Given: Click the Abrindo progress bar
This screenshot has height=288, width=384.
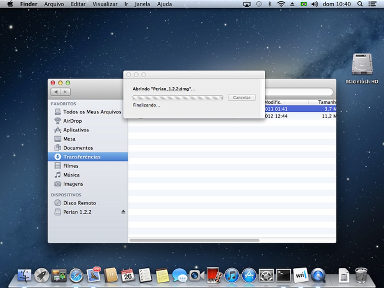Looking at the screenshot, I should pos(178,98).
